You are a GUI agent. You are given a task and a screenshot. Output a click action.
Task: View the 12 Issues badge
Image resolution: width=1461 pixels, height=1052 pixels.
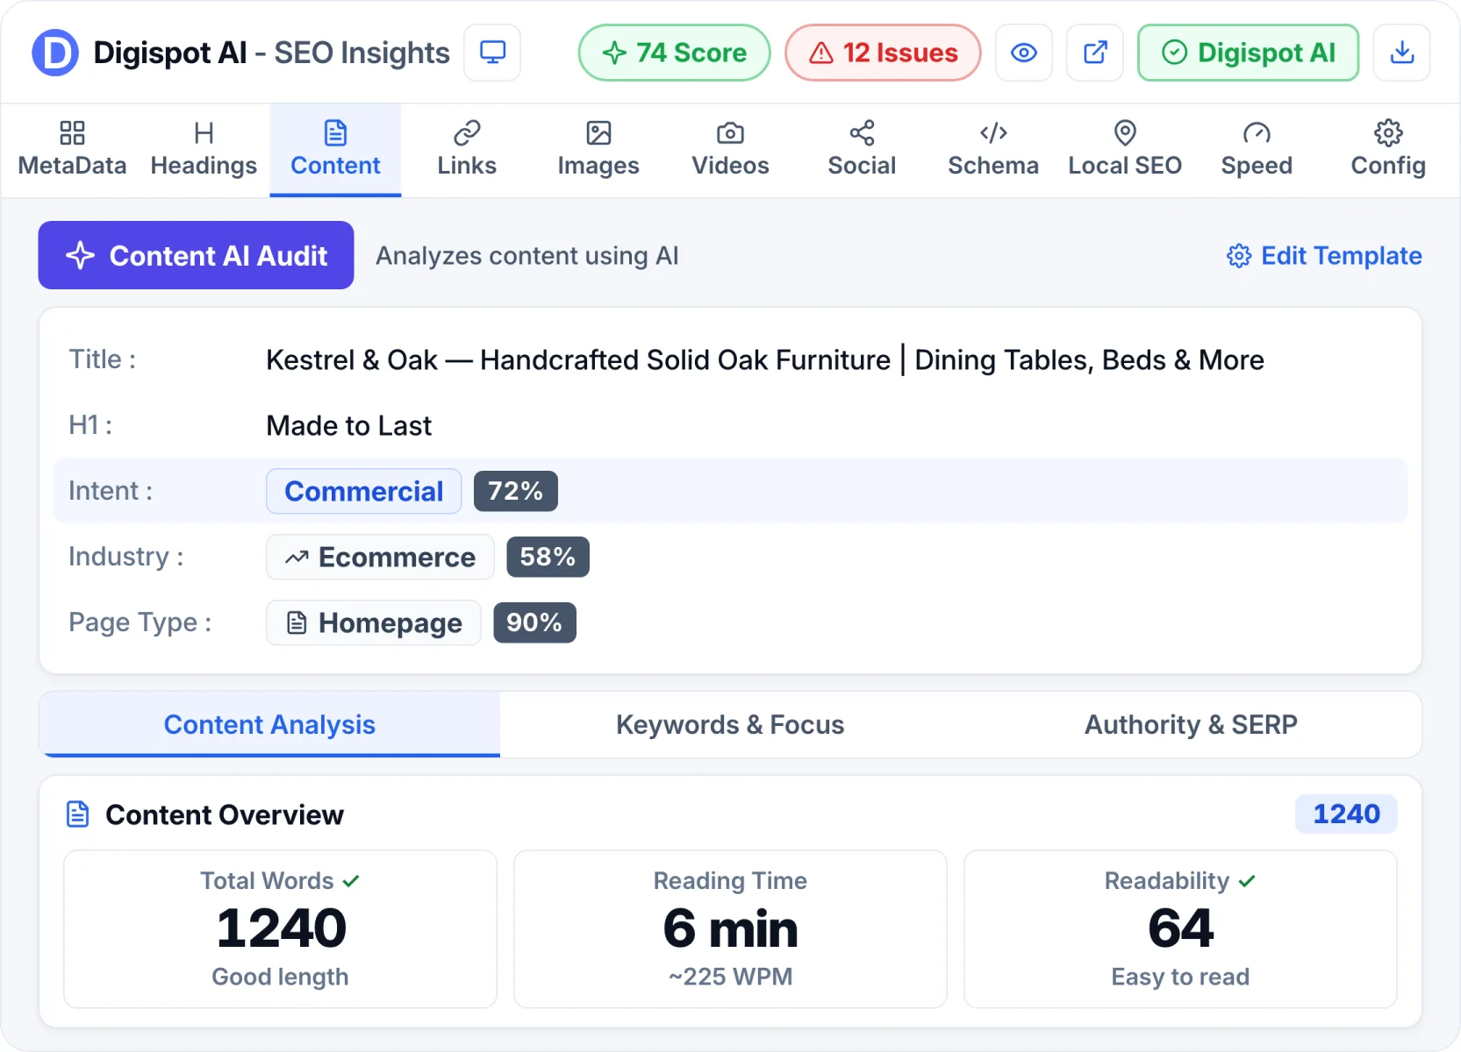pos(883,53)
